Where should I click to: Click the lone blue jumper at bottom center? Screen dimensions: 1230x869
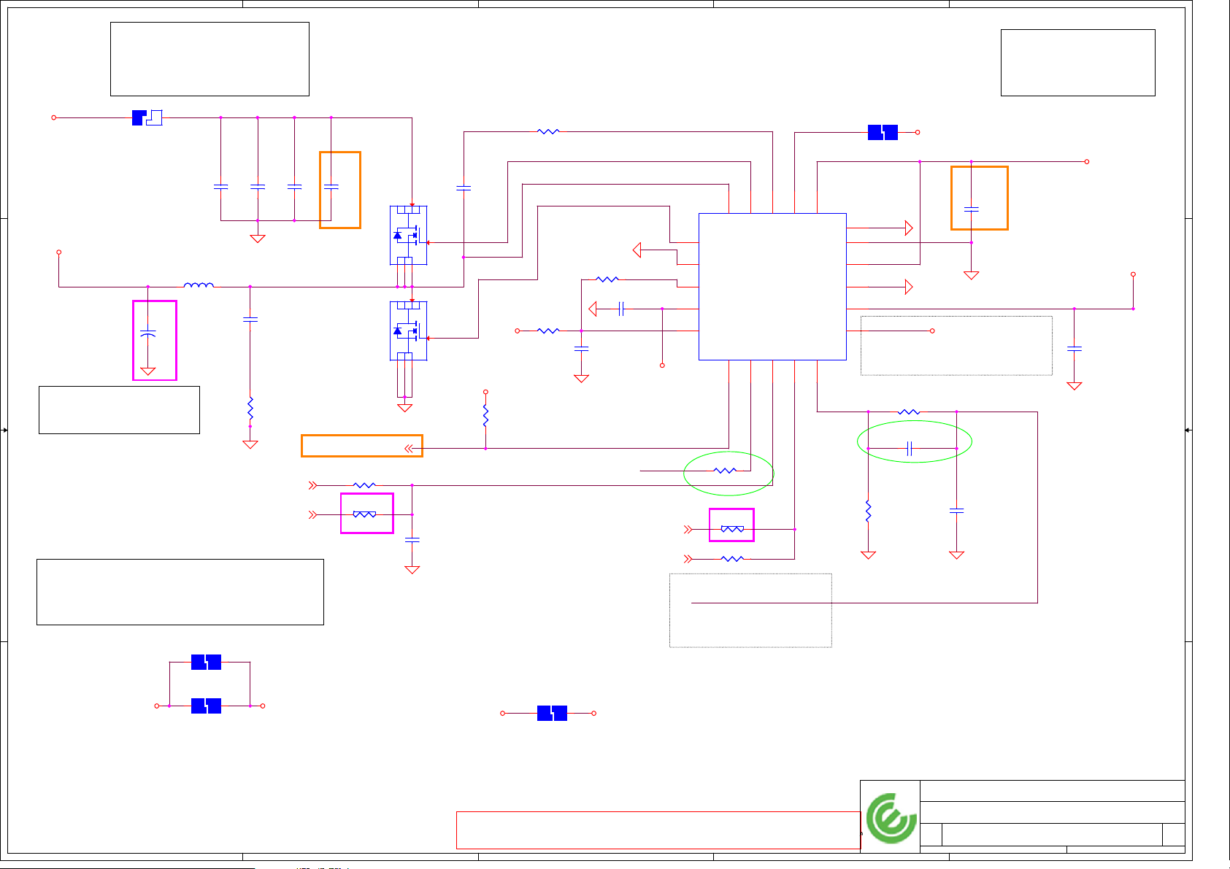pyautogui.click(x=552, y=713)
